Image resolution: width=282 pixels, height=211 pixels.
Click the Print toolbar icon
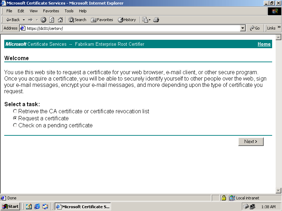point(156,20)
